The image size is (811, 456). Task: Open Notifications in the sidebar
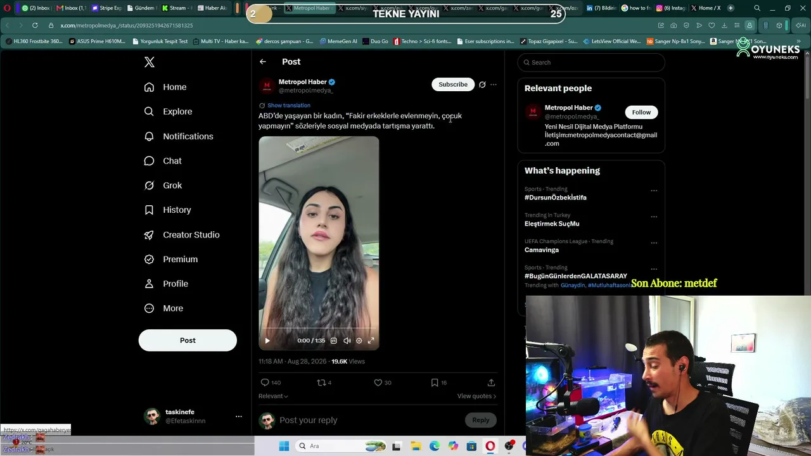[x=179, y=136]
